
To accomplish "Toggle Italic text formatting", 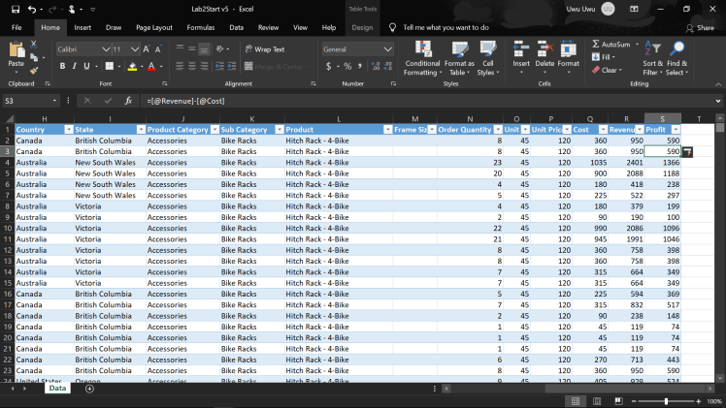I will coord(75,66).
